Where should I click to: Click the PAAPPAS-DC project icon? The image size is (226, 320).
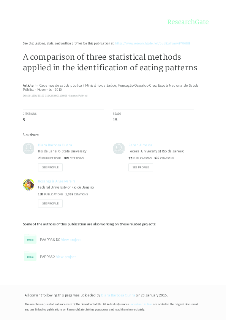[x=30, y=239]
